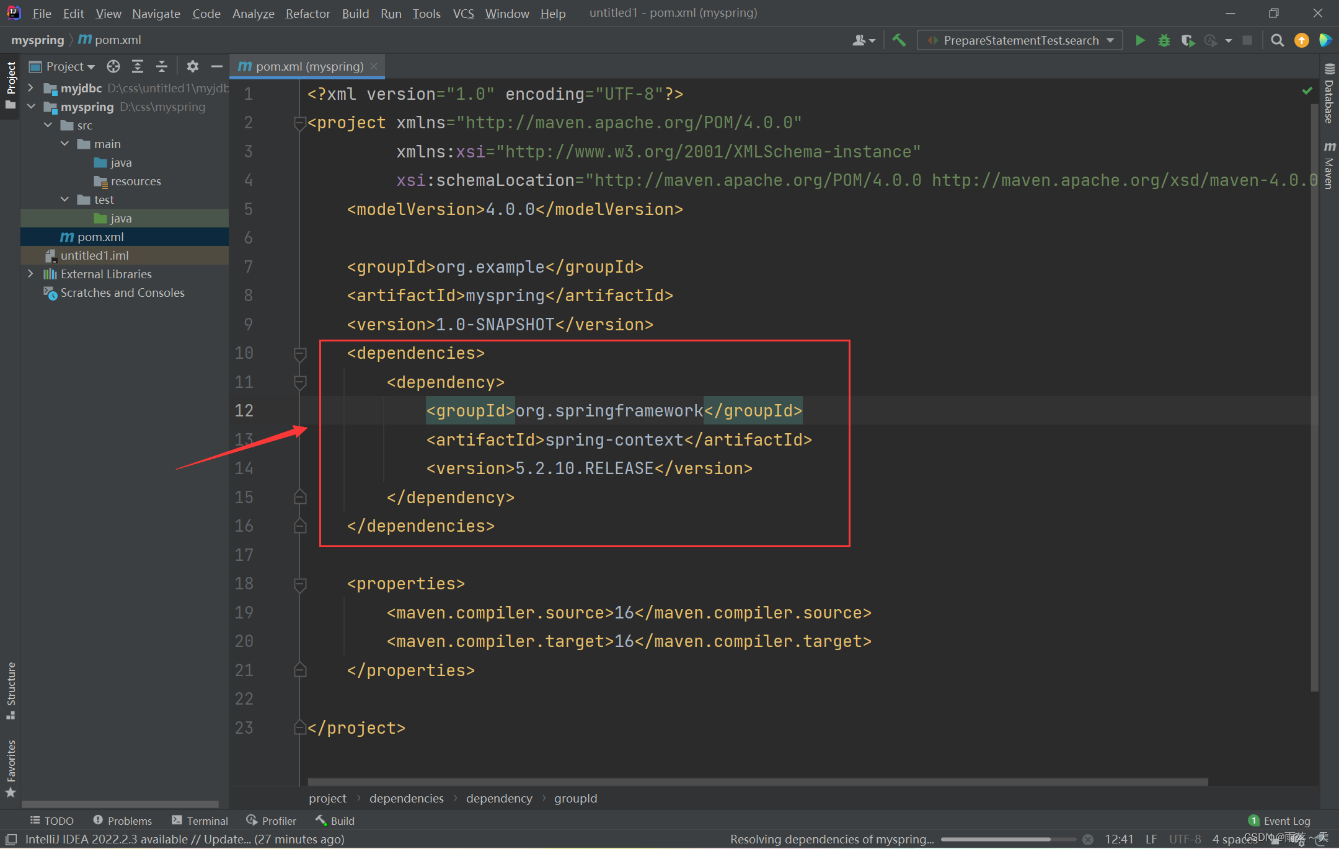Viewport: 1339px width, 849px height.
Task: Toggle code fold at properties line 18
Action: (x=300, y=584)
